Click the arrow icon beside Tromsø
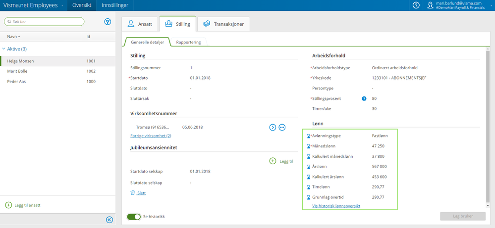The width and height of the screenshot is (495, 228). [273, 127]
